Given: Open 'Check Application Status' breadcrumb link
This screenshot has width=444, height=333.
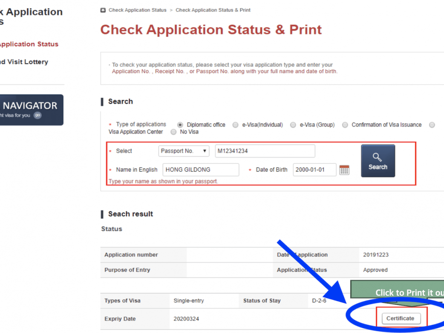Looking at the screenshot, I should coord(137,10).
